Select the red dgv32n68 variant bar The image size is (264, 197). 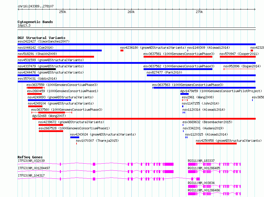tap(144, 119)
